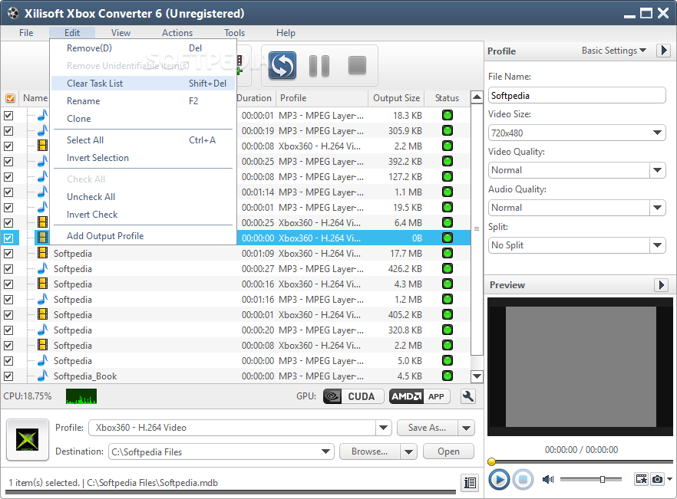This screenshot has height=499, width=677.
Task: Expand the Profile panel arrow button
Action: click(x=664, y=51)
